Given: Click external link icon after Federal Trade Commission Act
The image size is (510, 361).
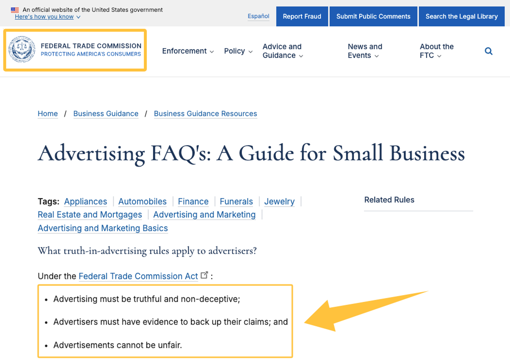Looking at the screenshot, I should 204,275.
